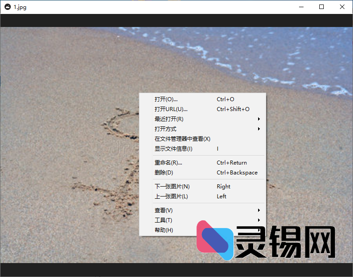
Task: Maximize the 1.jpg window
Action: (x=322, y=7)
